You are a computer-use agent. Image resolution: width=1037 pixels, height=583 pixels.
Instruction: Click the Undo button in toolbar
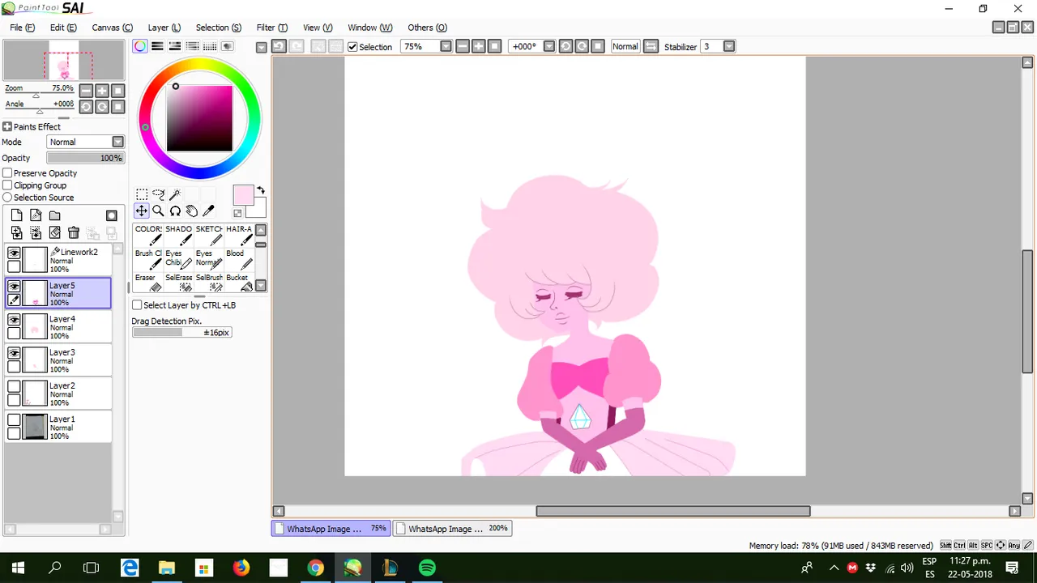tap(278, 46)
